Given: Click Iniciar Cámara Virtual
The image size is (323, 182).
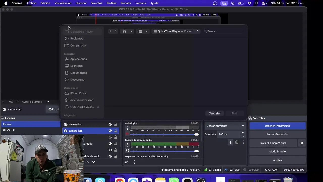Looking at the screenshot, I should click(273, 143).
